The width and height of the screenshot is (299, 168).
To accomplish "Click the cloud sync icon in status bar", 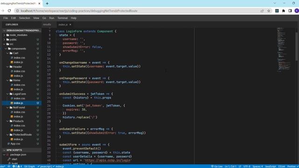I will 9,167.
